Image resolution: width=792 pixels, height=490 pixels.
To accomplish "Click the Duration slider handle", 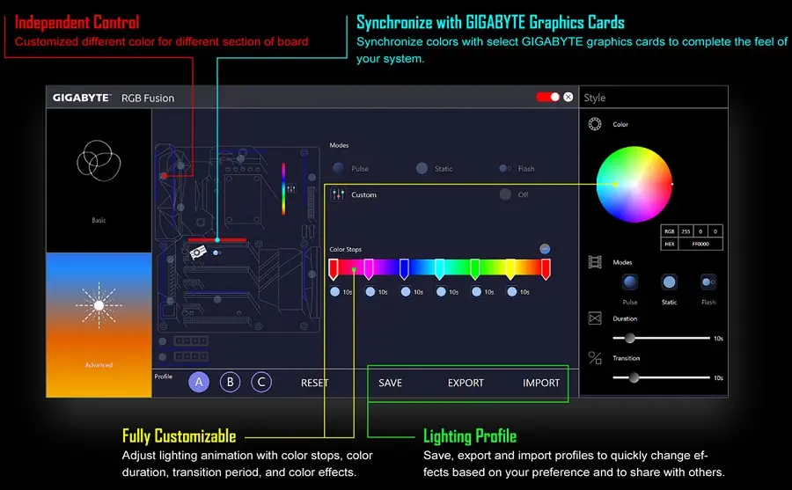I will (x=630, y=338).
